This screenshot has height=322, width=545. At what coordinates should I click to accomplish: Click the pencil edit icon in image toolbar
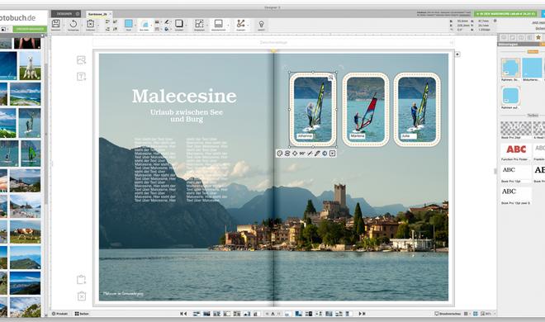tap(317, 154)
